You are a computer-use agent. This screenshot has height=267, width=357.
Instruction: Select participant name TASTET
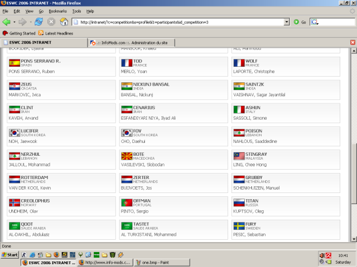tap(141, 224)
